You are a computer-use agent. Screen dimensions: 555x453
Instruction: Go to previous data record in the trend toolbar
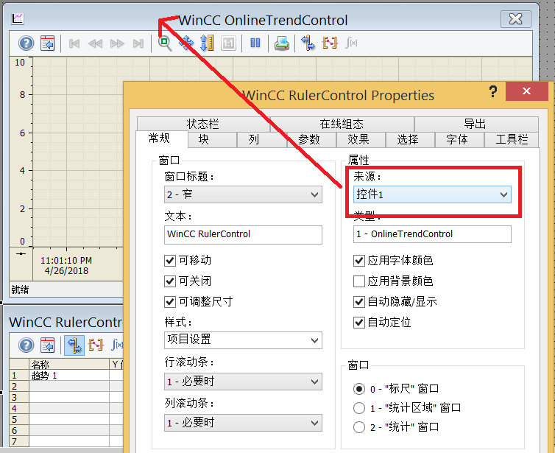pyautogui.click(x=95, y=43)
